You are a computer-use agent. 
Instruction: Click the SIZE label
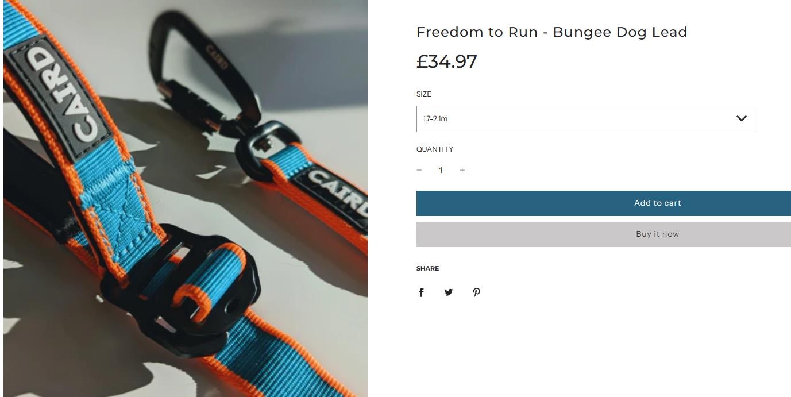click(x=424, y=94)
